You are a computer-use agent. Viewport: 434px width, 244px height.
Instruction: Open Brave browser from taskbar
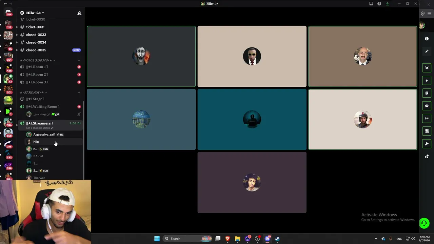pos(228,239)
